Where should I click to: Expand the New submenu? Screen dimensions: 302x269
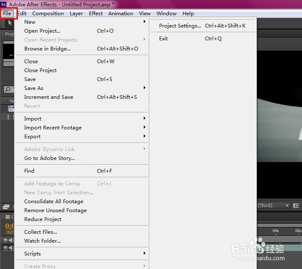82,22
